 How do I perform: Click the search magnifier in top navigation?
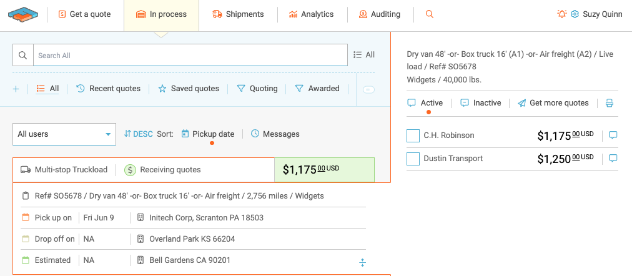(x=429, y=14)
